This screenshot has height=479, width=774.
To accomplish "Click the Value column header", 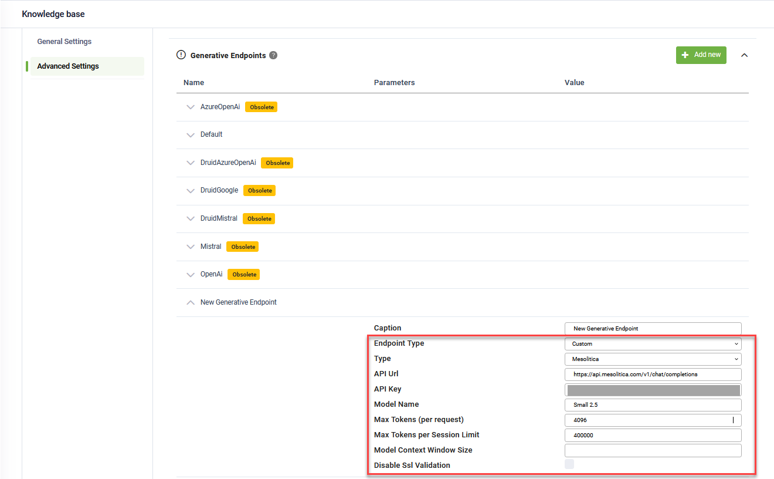I will point(575,83).
